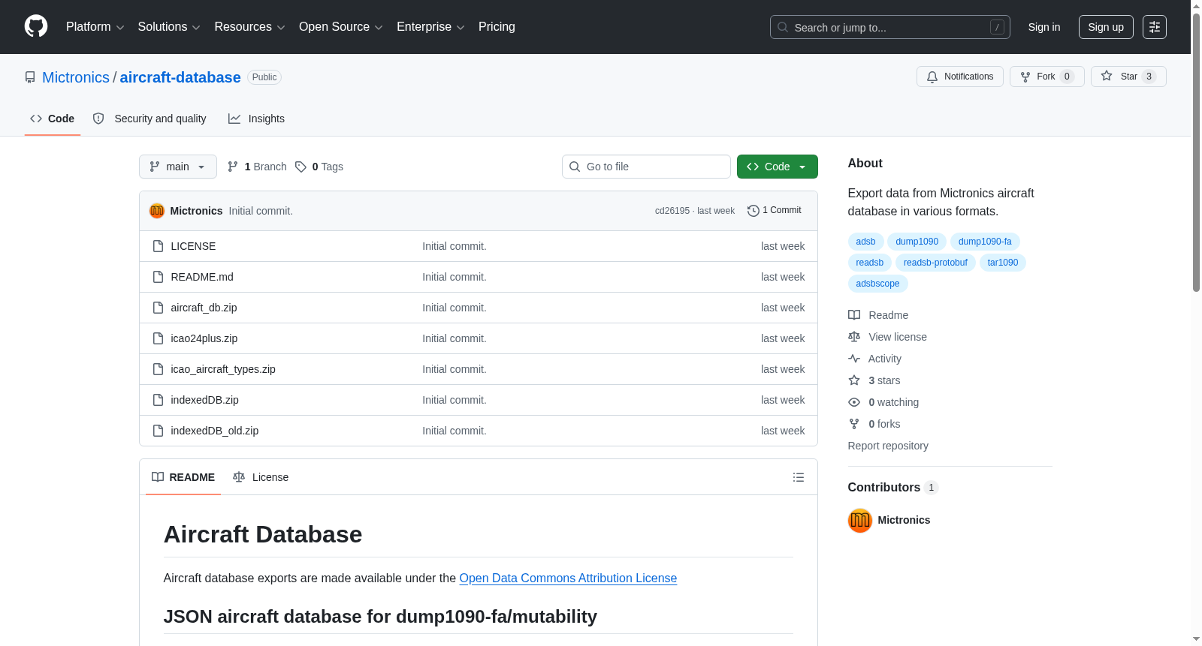1202x646 pixels.
Task: Select the adsbscope topic tag
Action: coord(877,284)
